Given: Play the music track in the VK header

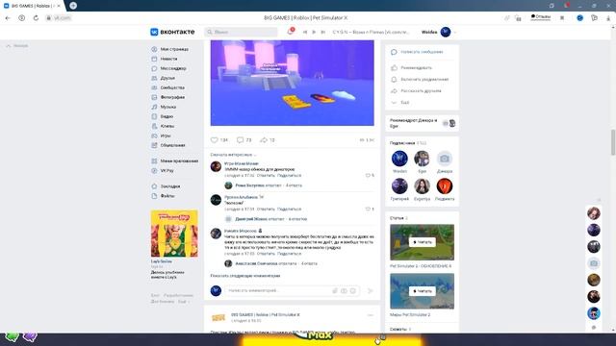Looking at the screenshot, I should coord(314,32).
